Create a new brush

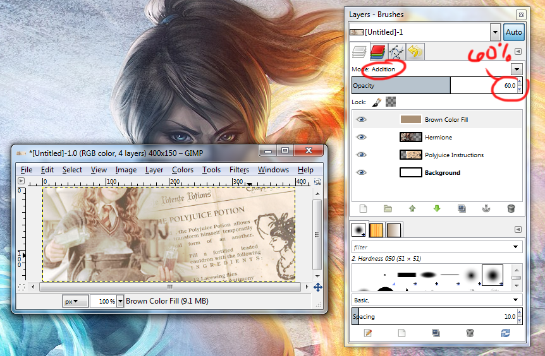point(402,333)
